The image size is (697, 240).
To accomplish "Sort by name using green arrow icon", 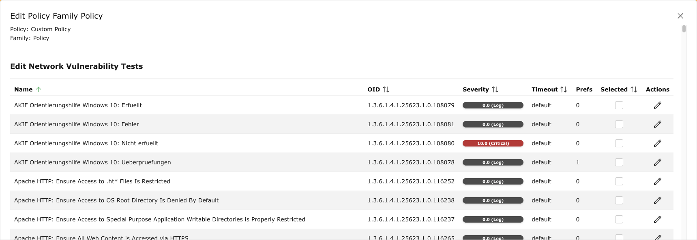I will click(x=39, y=89).
